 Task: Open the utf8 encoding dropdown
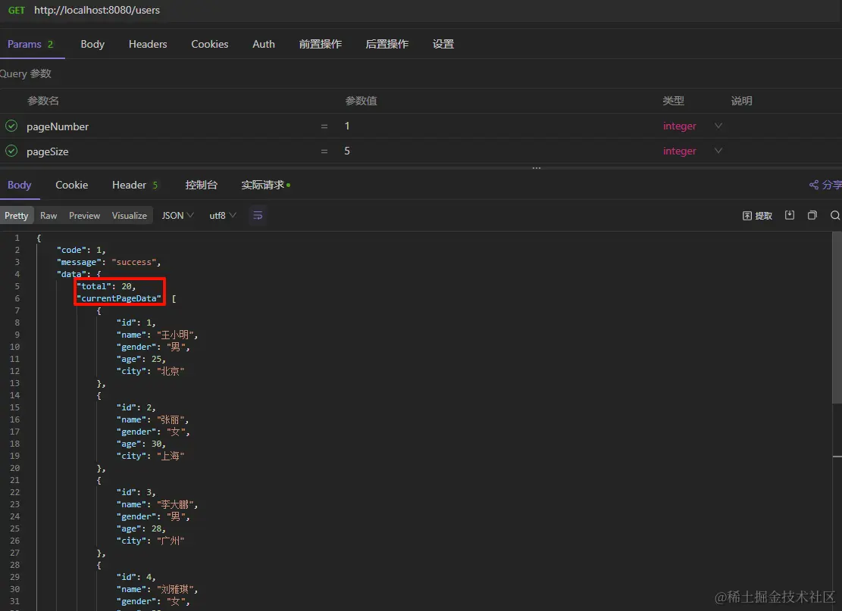point(222,216)
